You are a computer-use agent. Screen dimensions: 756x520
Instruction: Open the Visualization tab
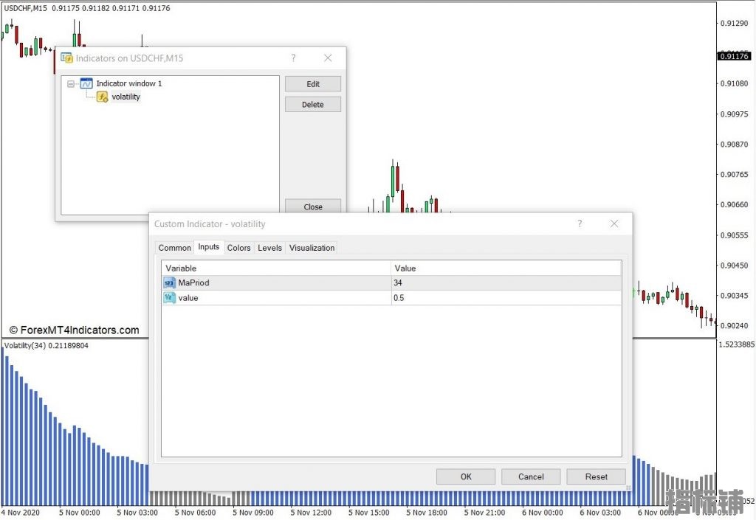[312, 248]
